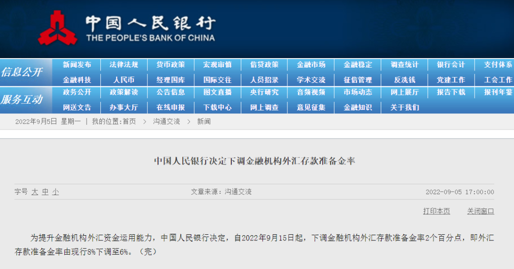Visit 意见征集 page
The image size is (514, 269).
coord(311,107)
